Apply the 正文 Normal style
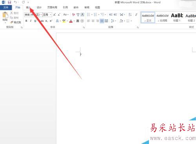 click(148, 18)
